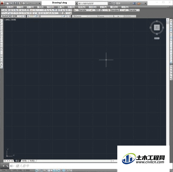Screen dimensions: 173x172
Task: Expand the ByLayer color dropdown
Action: tap(87, 16)
